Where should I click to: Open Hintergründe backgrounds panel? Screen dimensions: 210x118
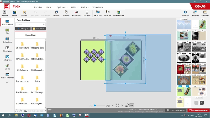tap(7, 57)
